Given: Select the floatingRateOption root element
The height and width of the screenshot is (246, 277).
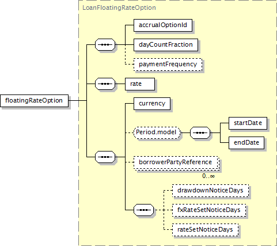Looking at the screenshot, I should point(34,101).
